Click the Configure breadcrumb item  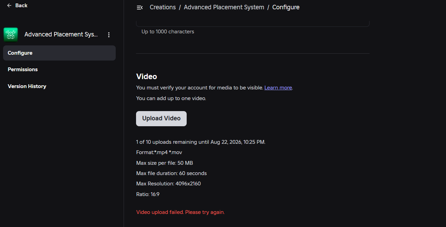[x=286, y=7]
